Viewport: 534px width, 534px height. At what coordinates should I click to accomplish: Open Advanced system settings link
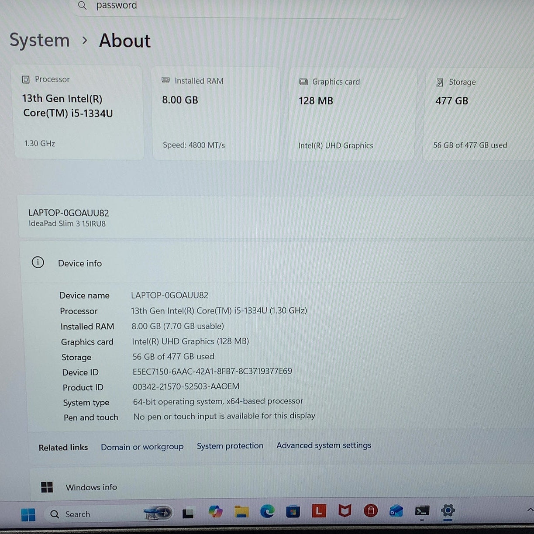(324, 445)
